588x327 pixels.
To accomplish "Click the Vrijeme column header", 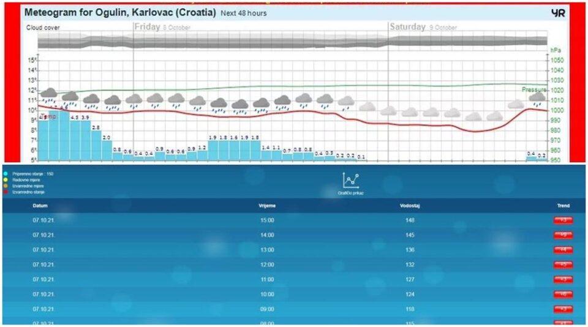I will pyautogui.click(x=267, y=206).
